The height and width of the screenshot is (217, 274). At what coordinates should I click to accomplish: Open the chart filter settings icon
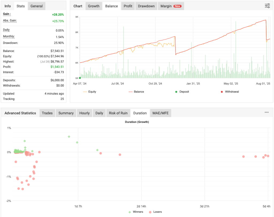coord(267,6)
